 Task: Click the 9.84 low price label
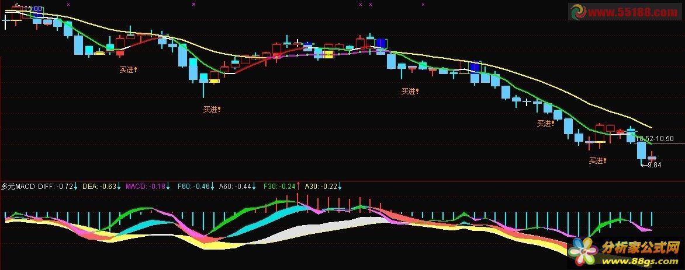(654, 165)
